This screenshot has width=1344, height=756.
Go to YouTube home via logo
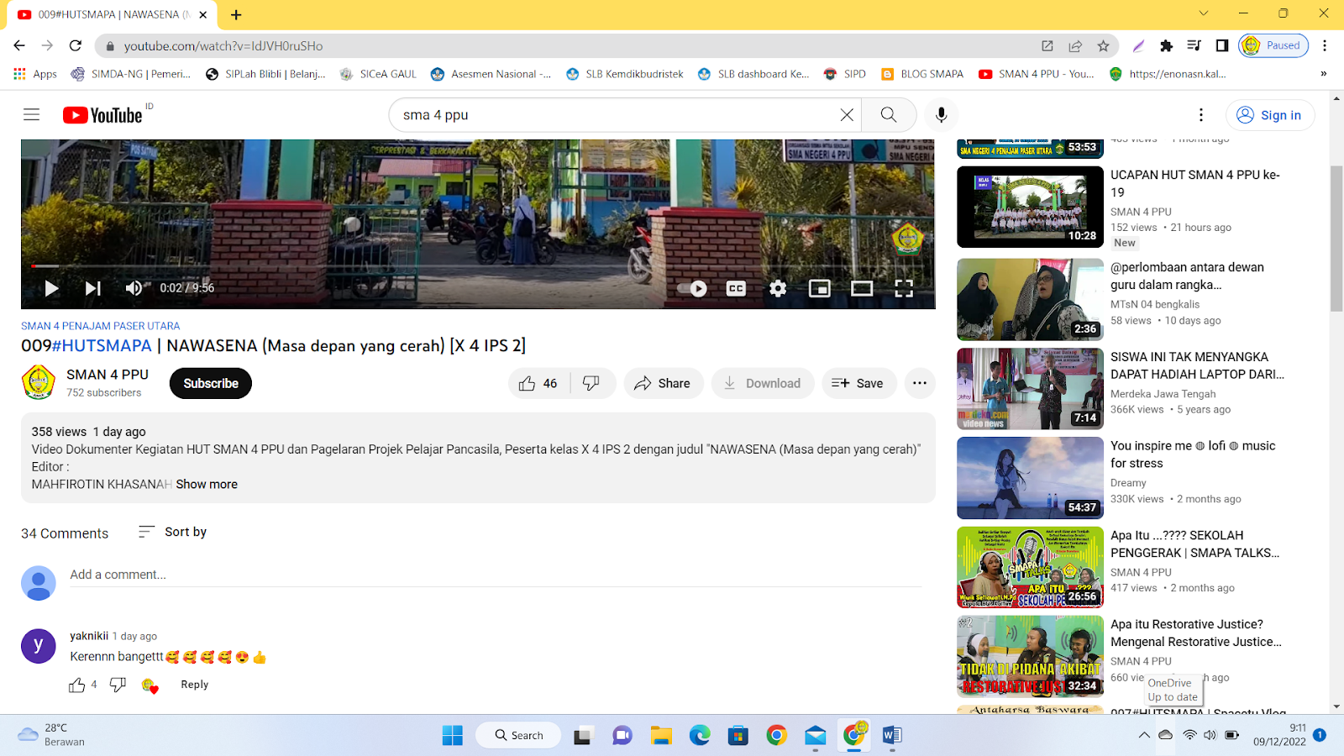click(102, 115)
